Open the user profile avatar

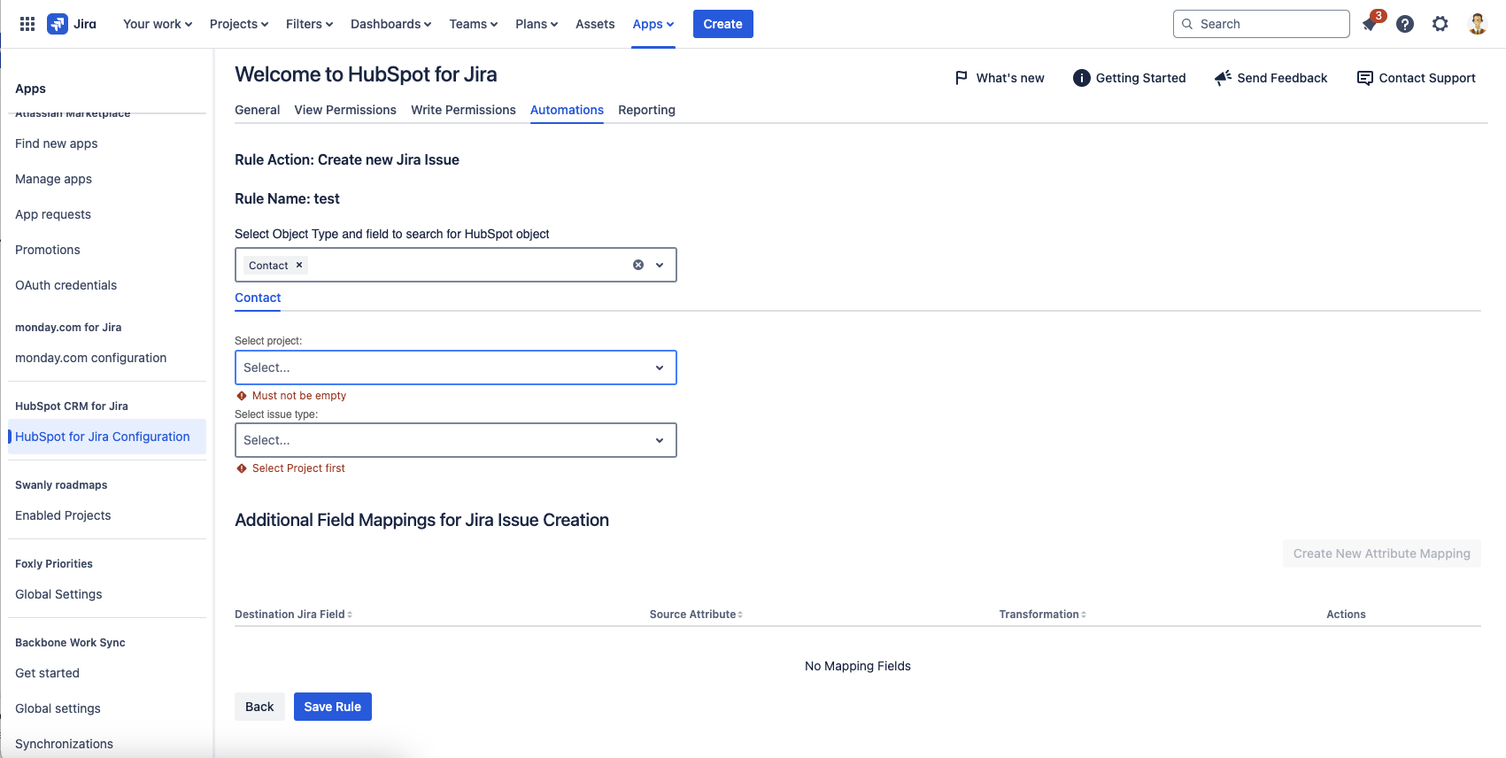coord(1477,24)
